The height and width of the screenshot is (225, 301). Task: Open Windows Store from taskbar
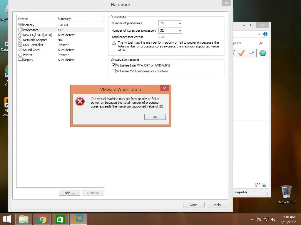point(60,219)
